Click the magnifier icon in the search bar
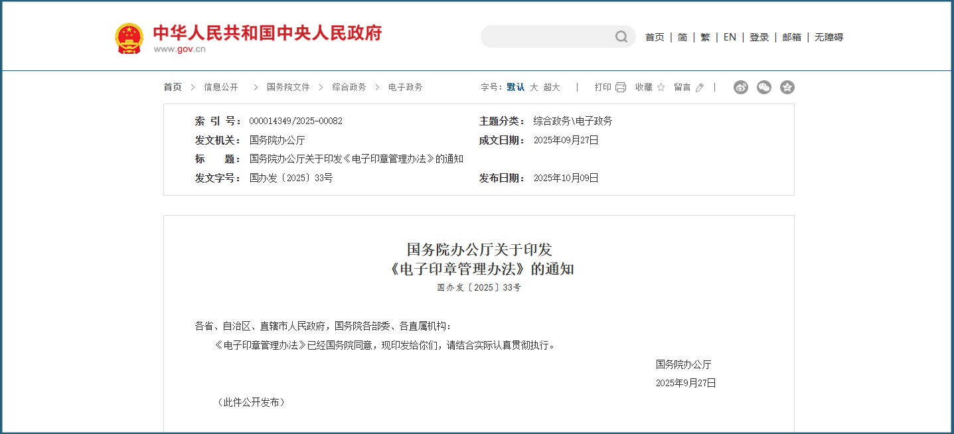 [621, 36]
